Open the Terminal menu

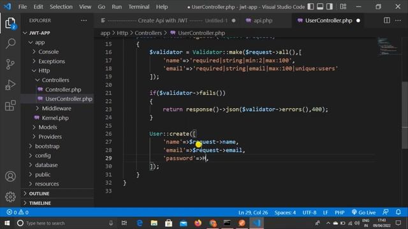pyautogui.click(x=139, y=7)
